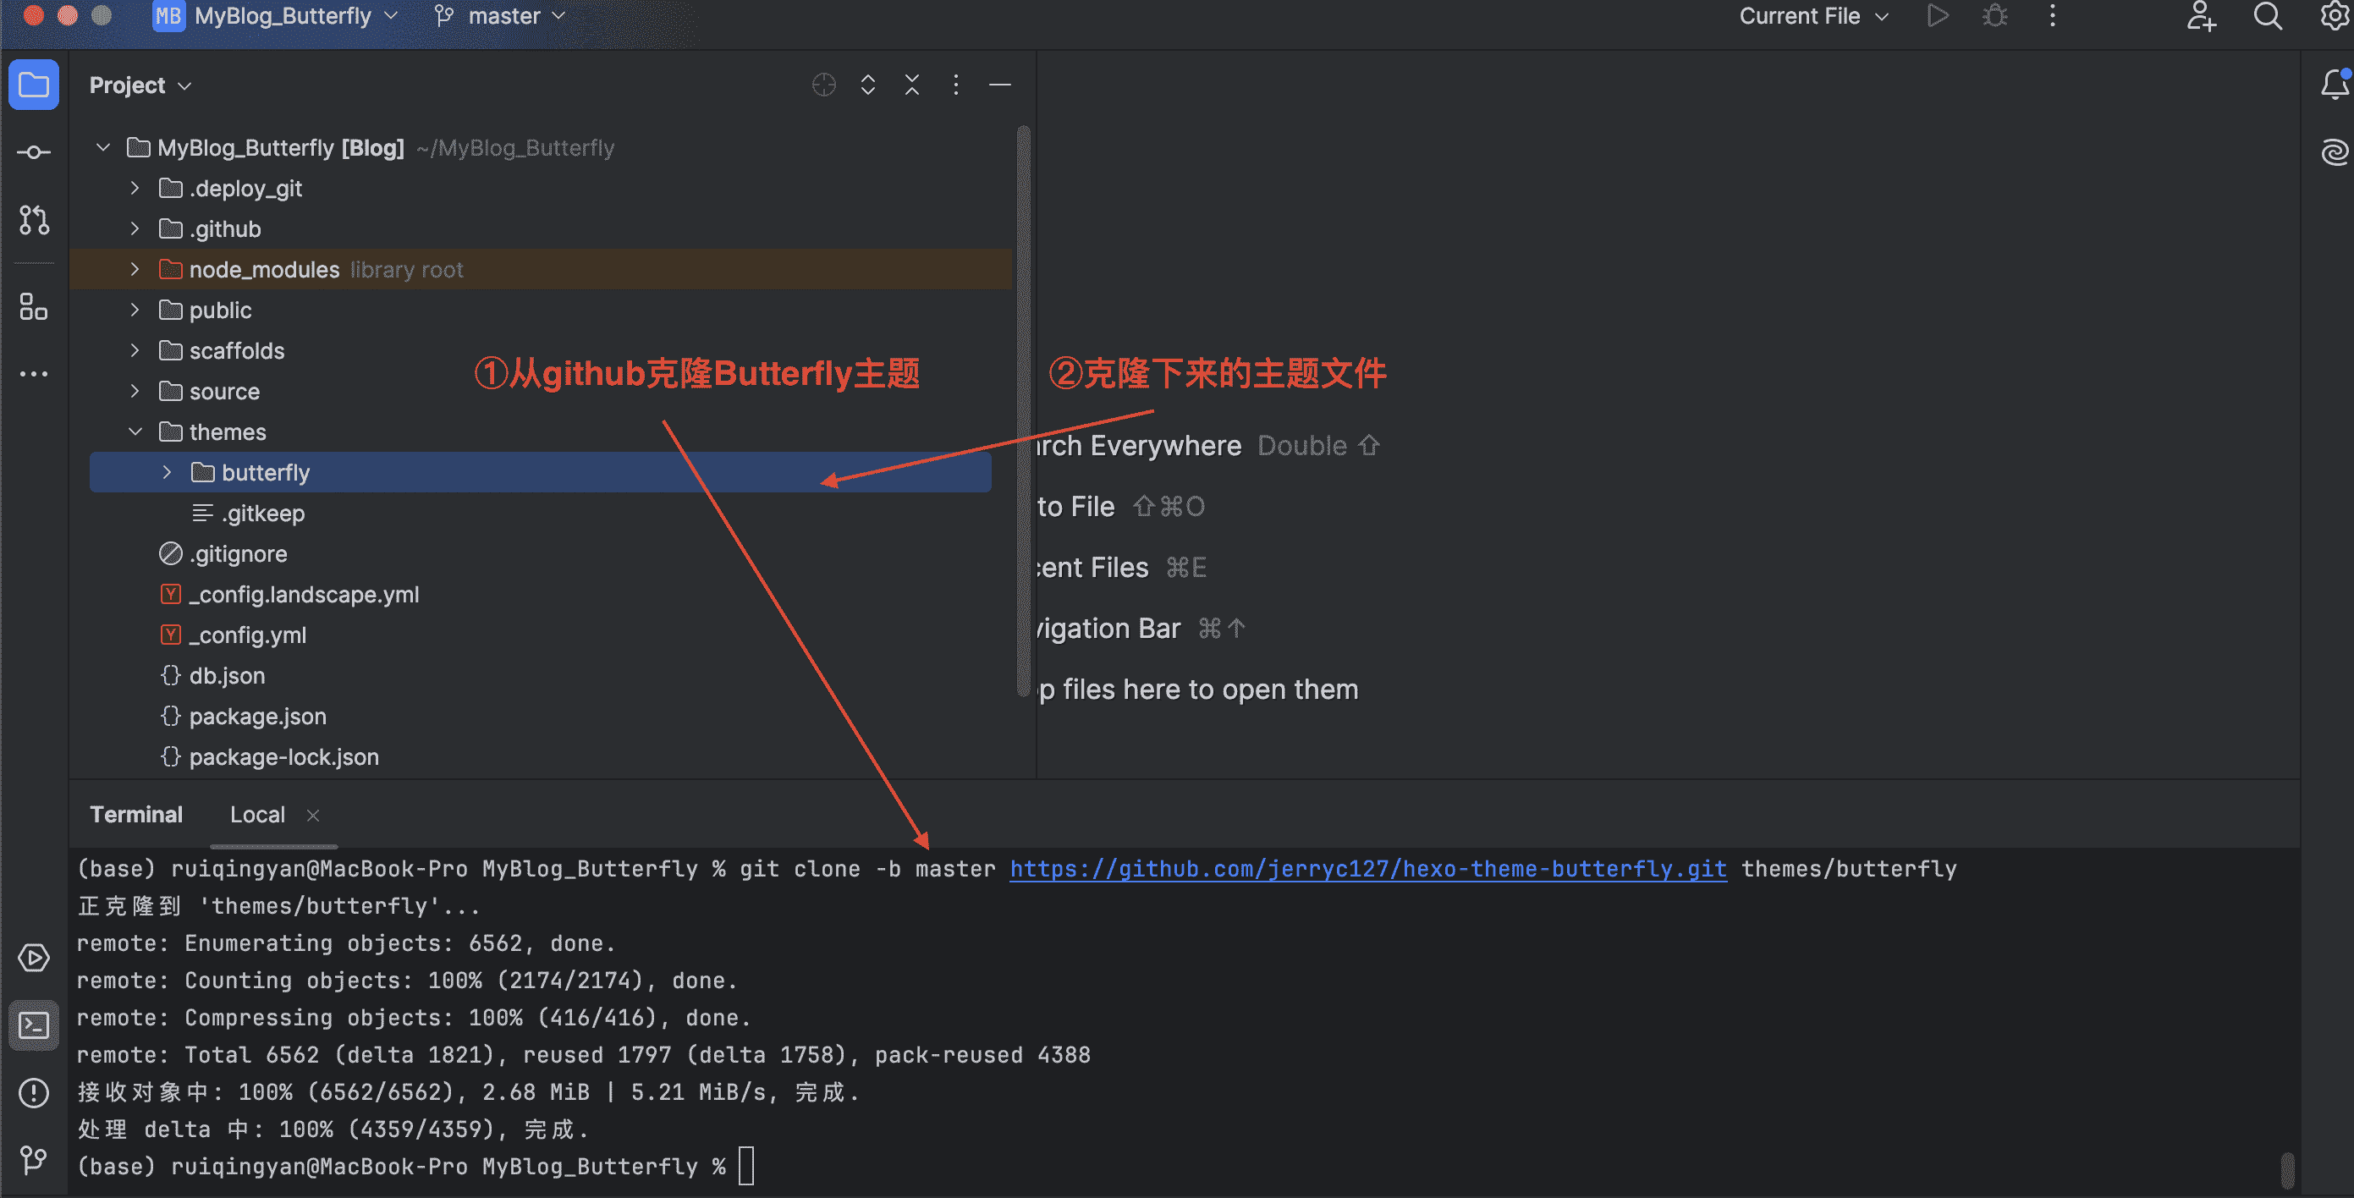
Task: Open IDE settings gear
Action: tap(2334, 16)
